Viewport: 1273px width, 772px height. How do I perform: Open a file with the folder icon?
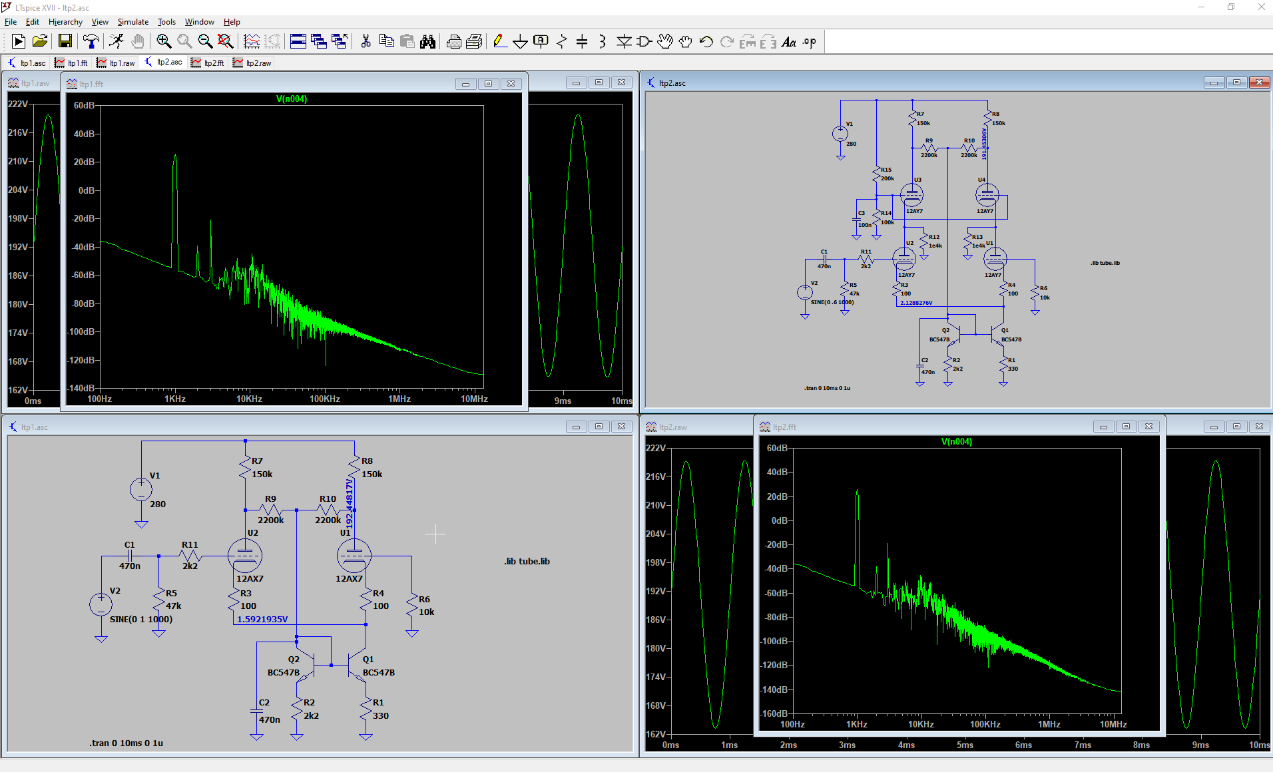(x=40, y=42)
